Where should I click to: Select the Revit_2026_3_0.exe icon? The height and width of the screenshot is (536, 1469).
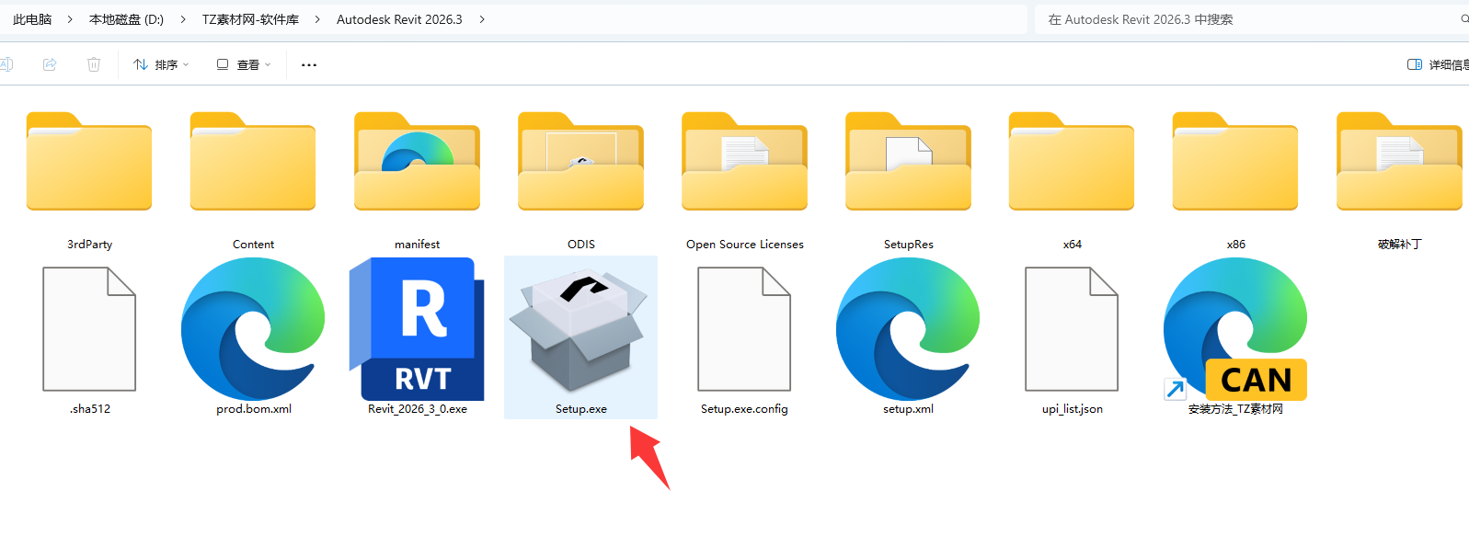click(417, 329)
